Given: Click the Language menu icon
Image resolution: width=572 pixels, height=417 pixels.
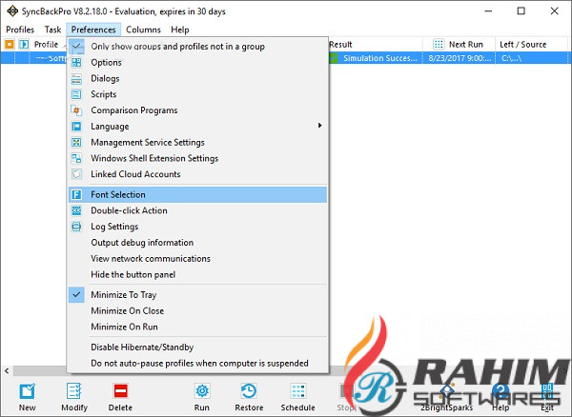Looking at the screenshot, I should (76, 127).
